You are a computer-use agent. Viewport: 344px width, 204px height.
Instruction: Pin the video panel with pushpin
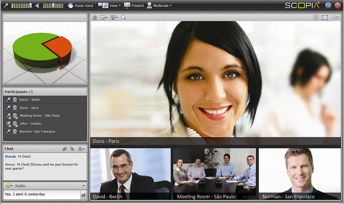(x=335, y=18)
